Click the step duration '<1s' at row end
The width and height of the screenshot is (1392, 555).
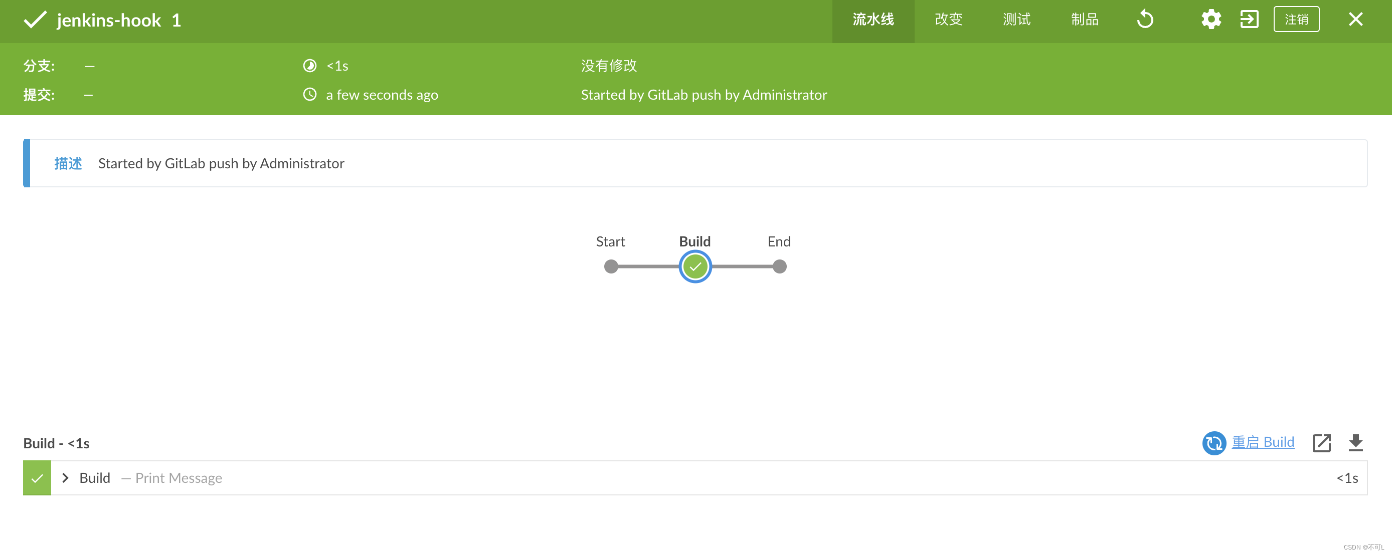point(1347,478)
